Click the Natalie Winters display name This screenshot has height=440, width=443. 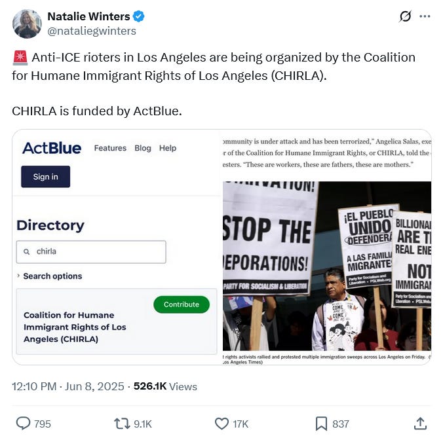(x=88, y=16)
